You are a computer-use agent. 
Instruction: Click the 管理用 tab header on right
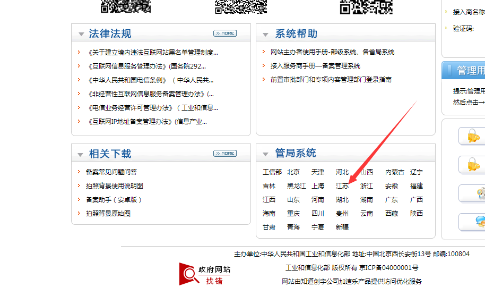pyautogui.click(x=470, y=70)
